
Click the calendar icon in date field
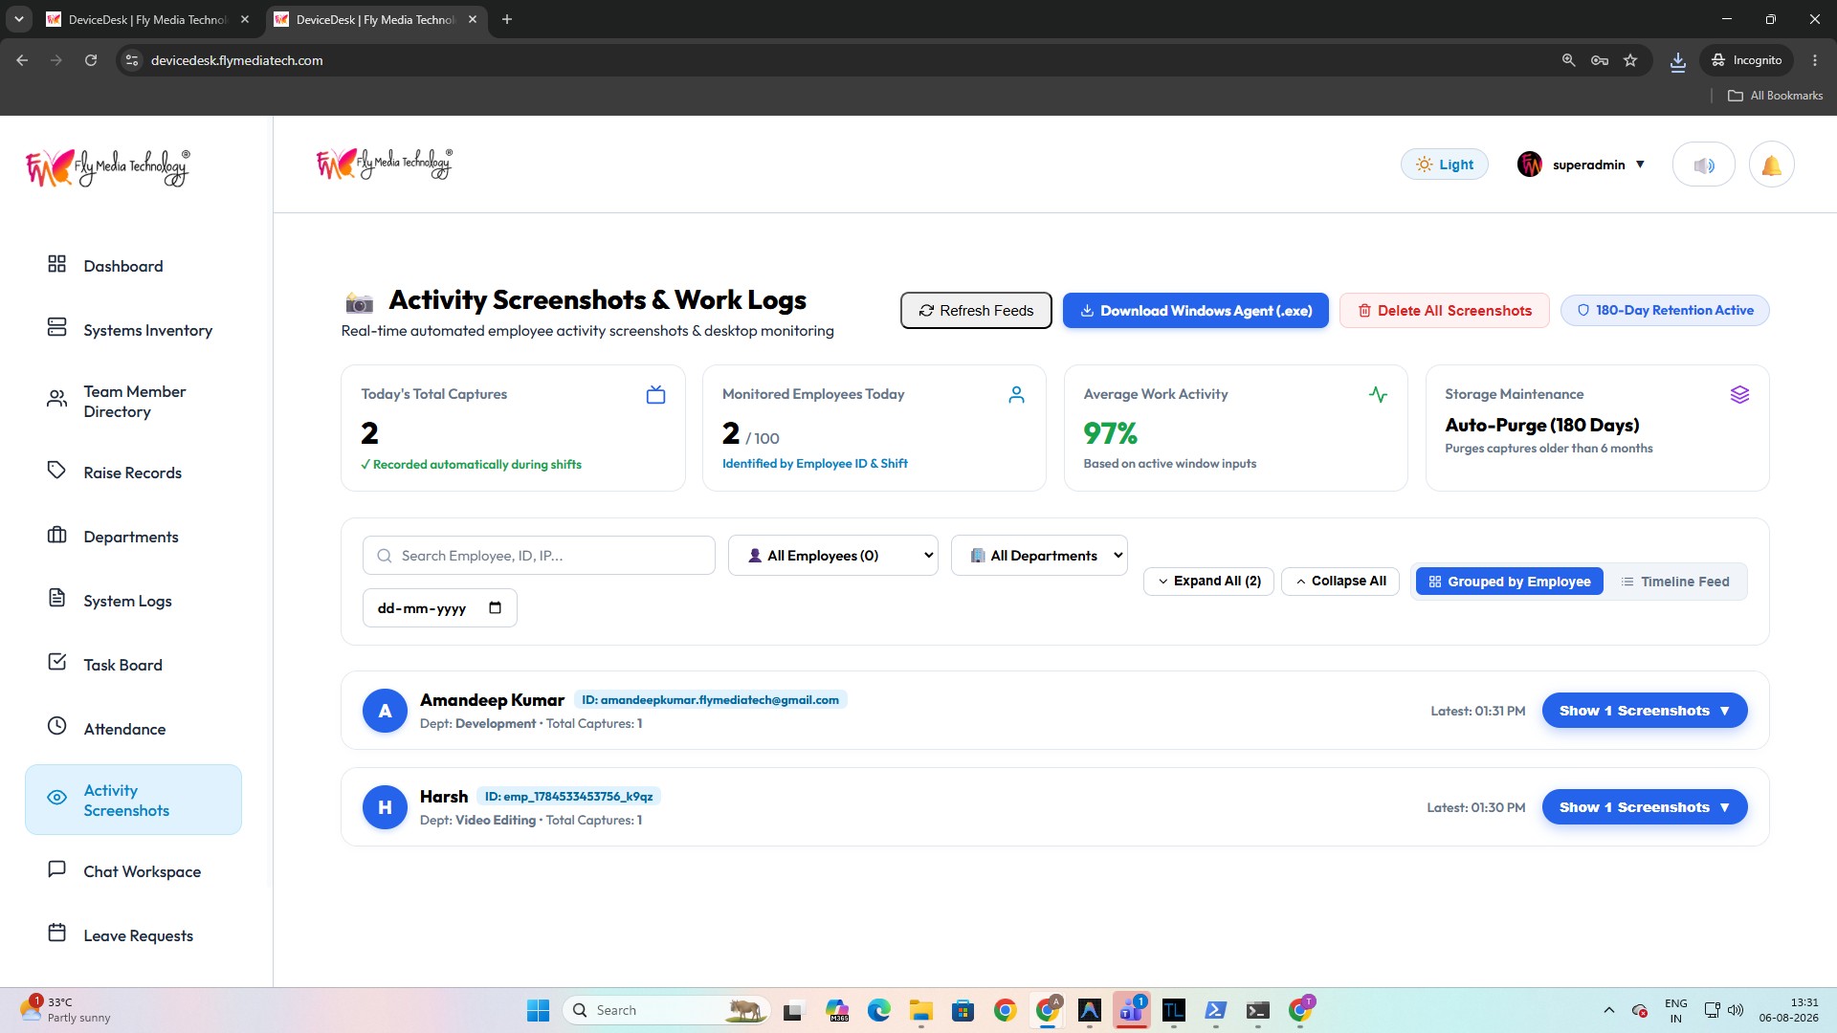click(x=495, y=608)
